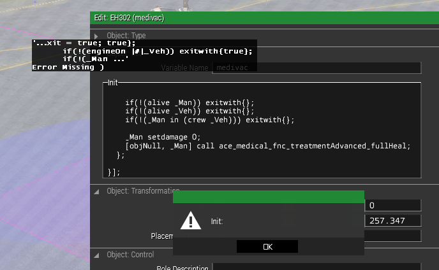The height and width of the screenshot is (270, 439).
Task: Click OK in the Init warning dialog
Action: coord(267,246)
